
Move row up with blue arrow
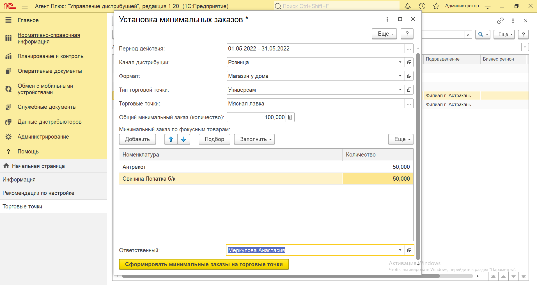point(171,139)
